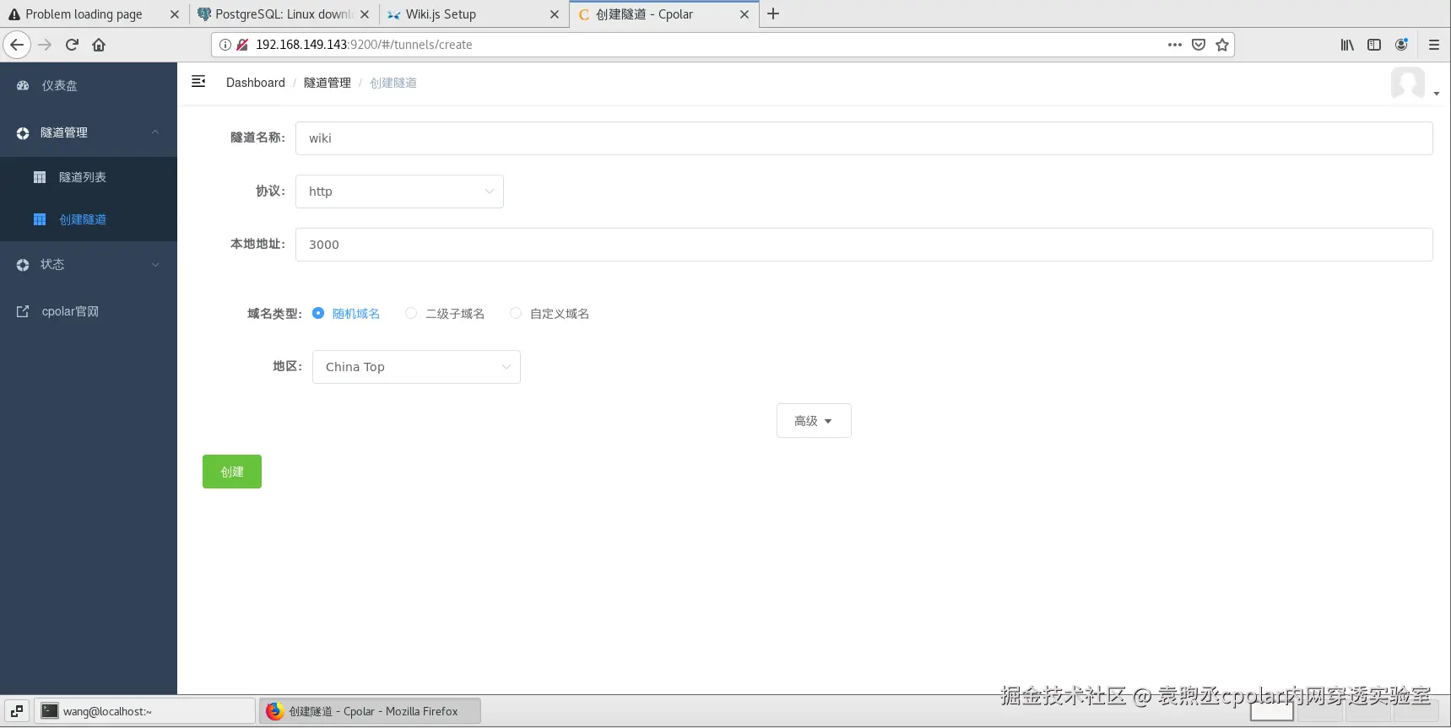Open a new browser tab
This screenshot has width=1451, height=728.
coord(773,13)
